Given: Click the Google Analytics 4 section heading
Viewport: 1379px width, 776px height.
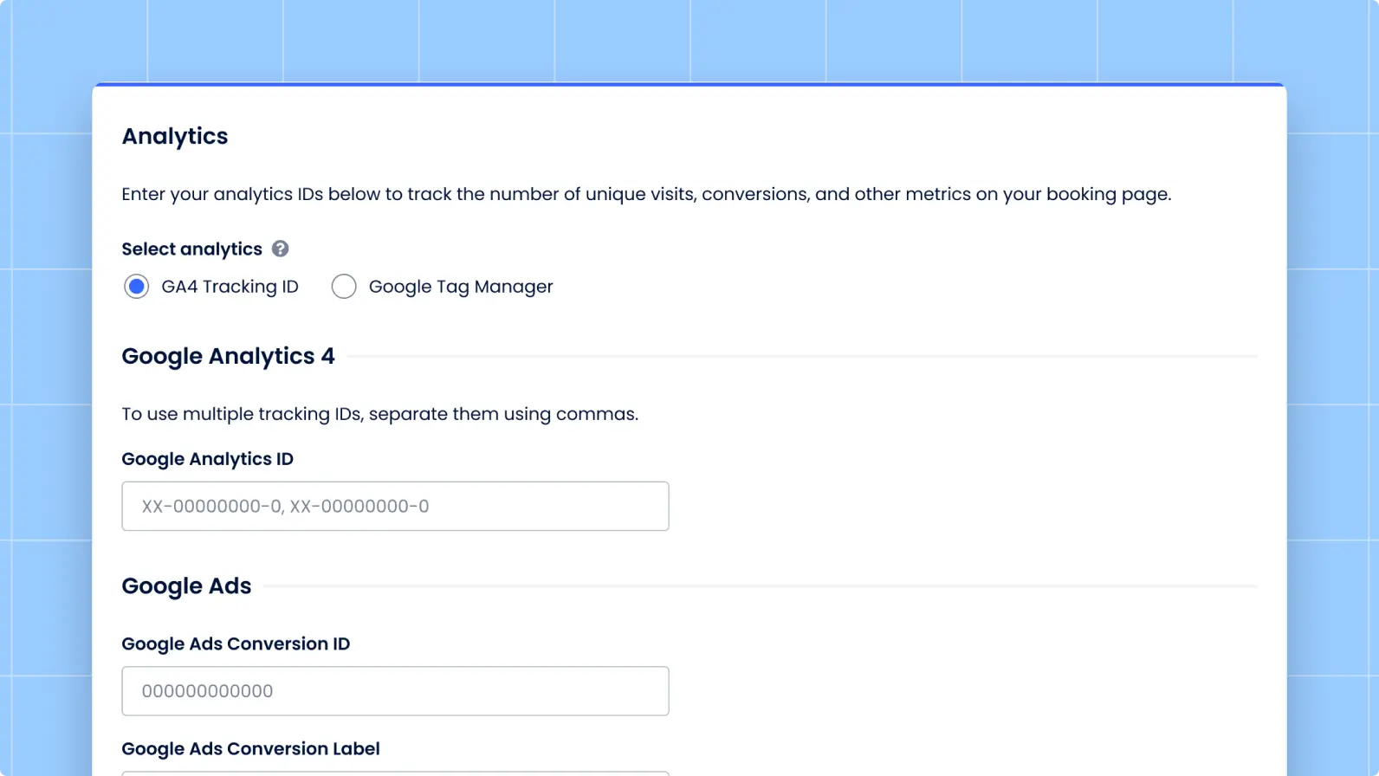Looking at the screenshot, I should (228, 357).
